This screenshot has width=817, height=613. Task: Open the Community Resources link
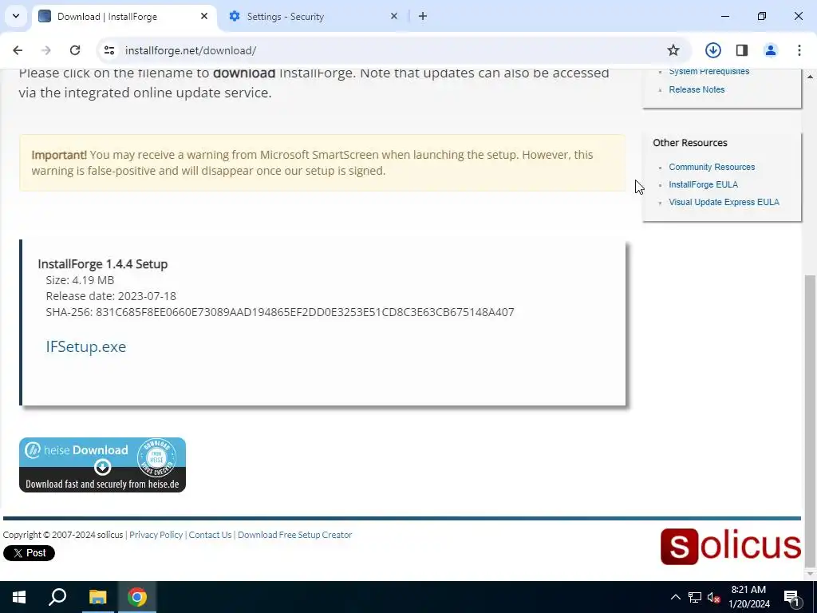(712, 167)
